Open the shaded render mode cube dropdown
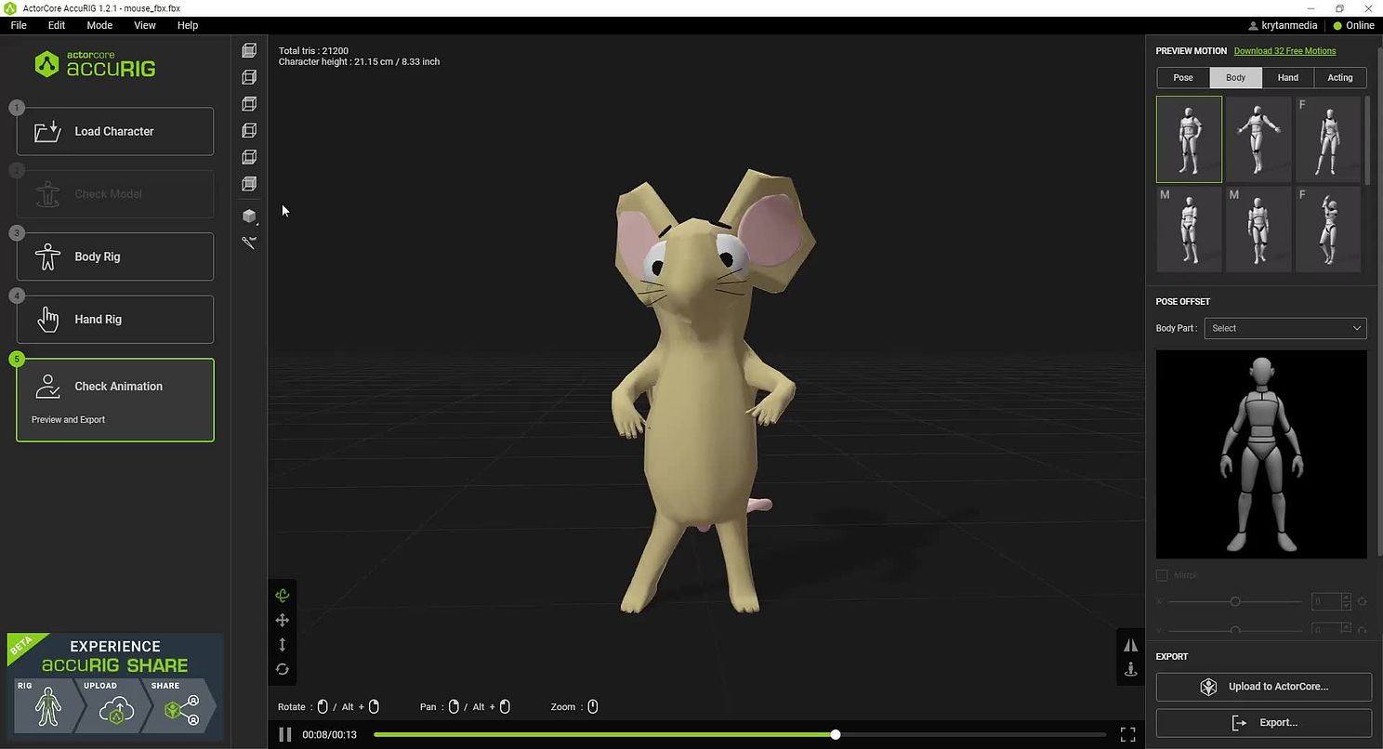This screenshot has height=749, width=1383. click(x=249, y=216)
